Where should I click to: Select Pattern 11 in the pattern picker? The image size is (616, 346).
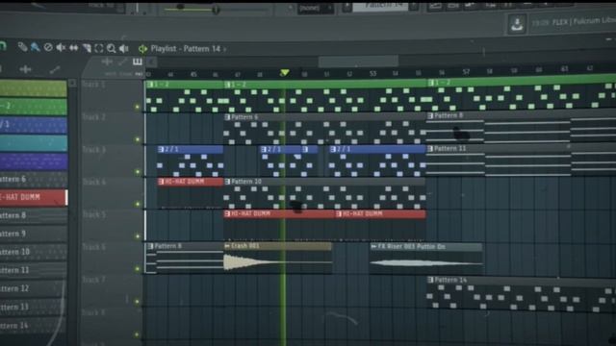33,270
